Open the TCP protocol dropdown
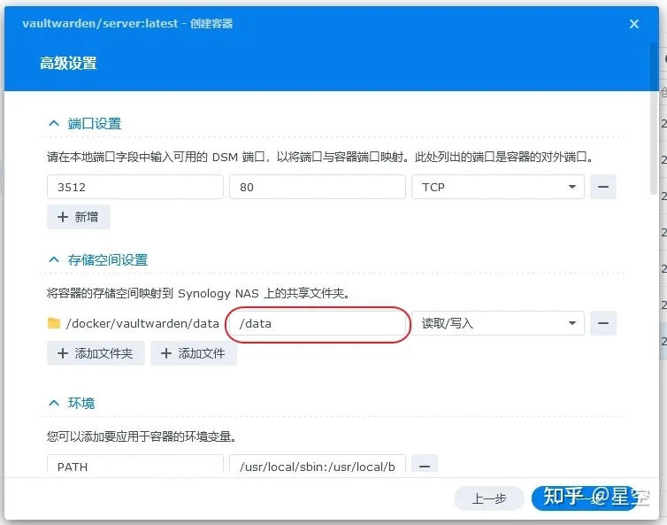The width and height of the screenshot is (667, 525). (x=497, y=187)
